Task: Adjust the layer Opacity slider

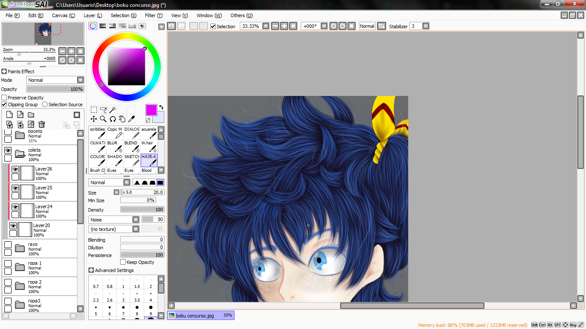Action: point(55,89)
